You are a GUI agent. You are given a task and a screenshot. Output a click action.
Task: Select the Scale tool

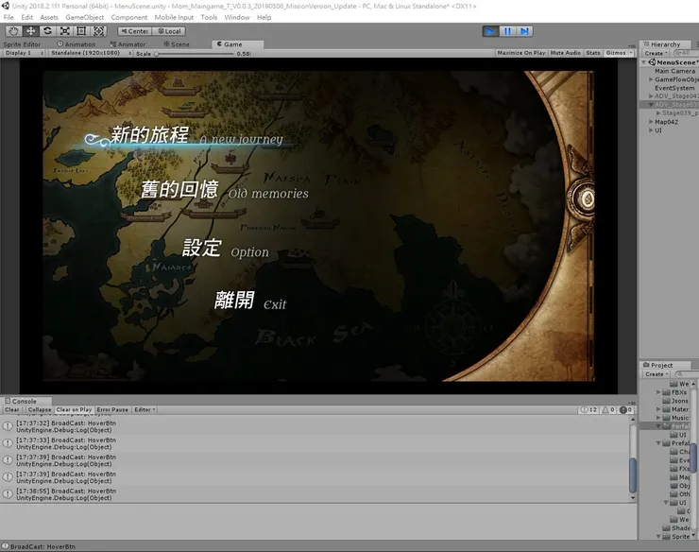click(x=64, y=31)
